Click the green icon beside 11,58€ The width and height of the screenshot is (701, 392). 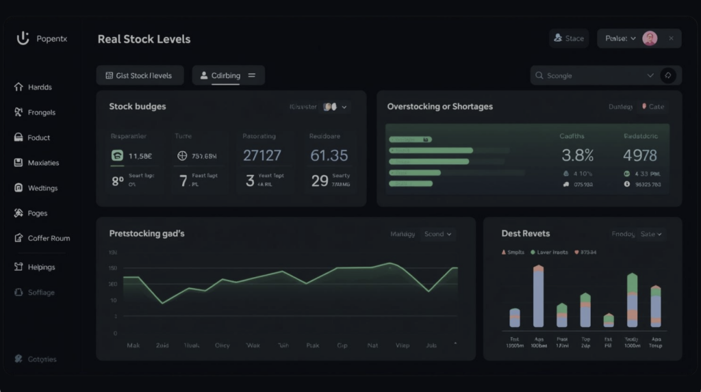(x=117, y=155)
